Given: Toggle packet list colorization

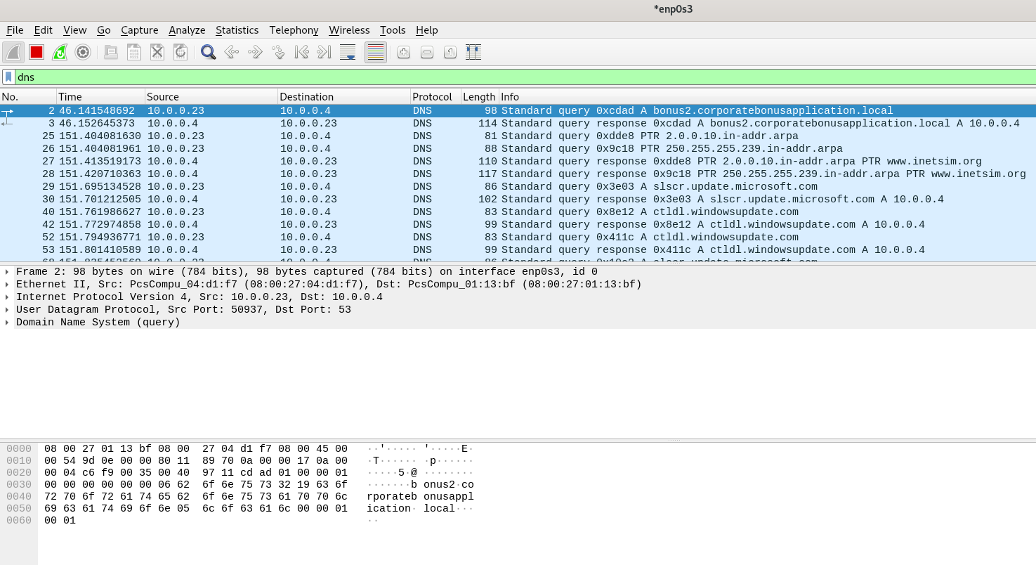Looking at the screenshot, I should (x=376, y=52).
